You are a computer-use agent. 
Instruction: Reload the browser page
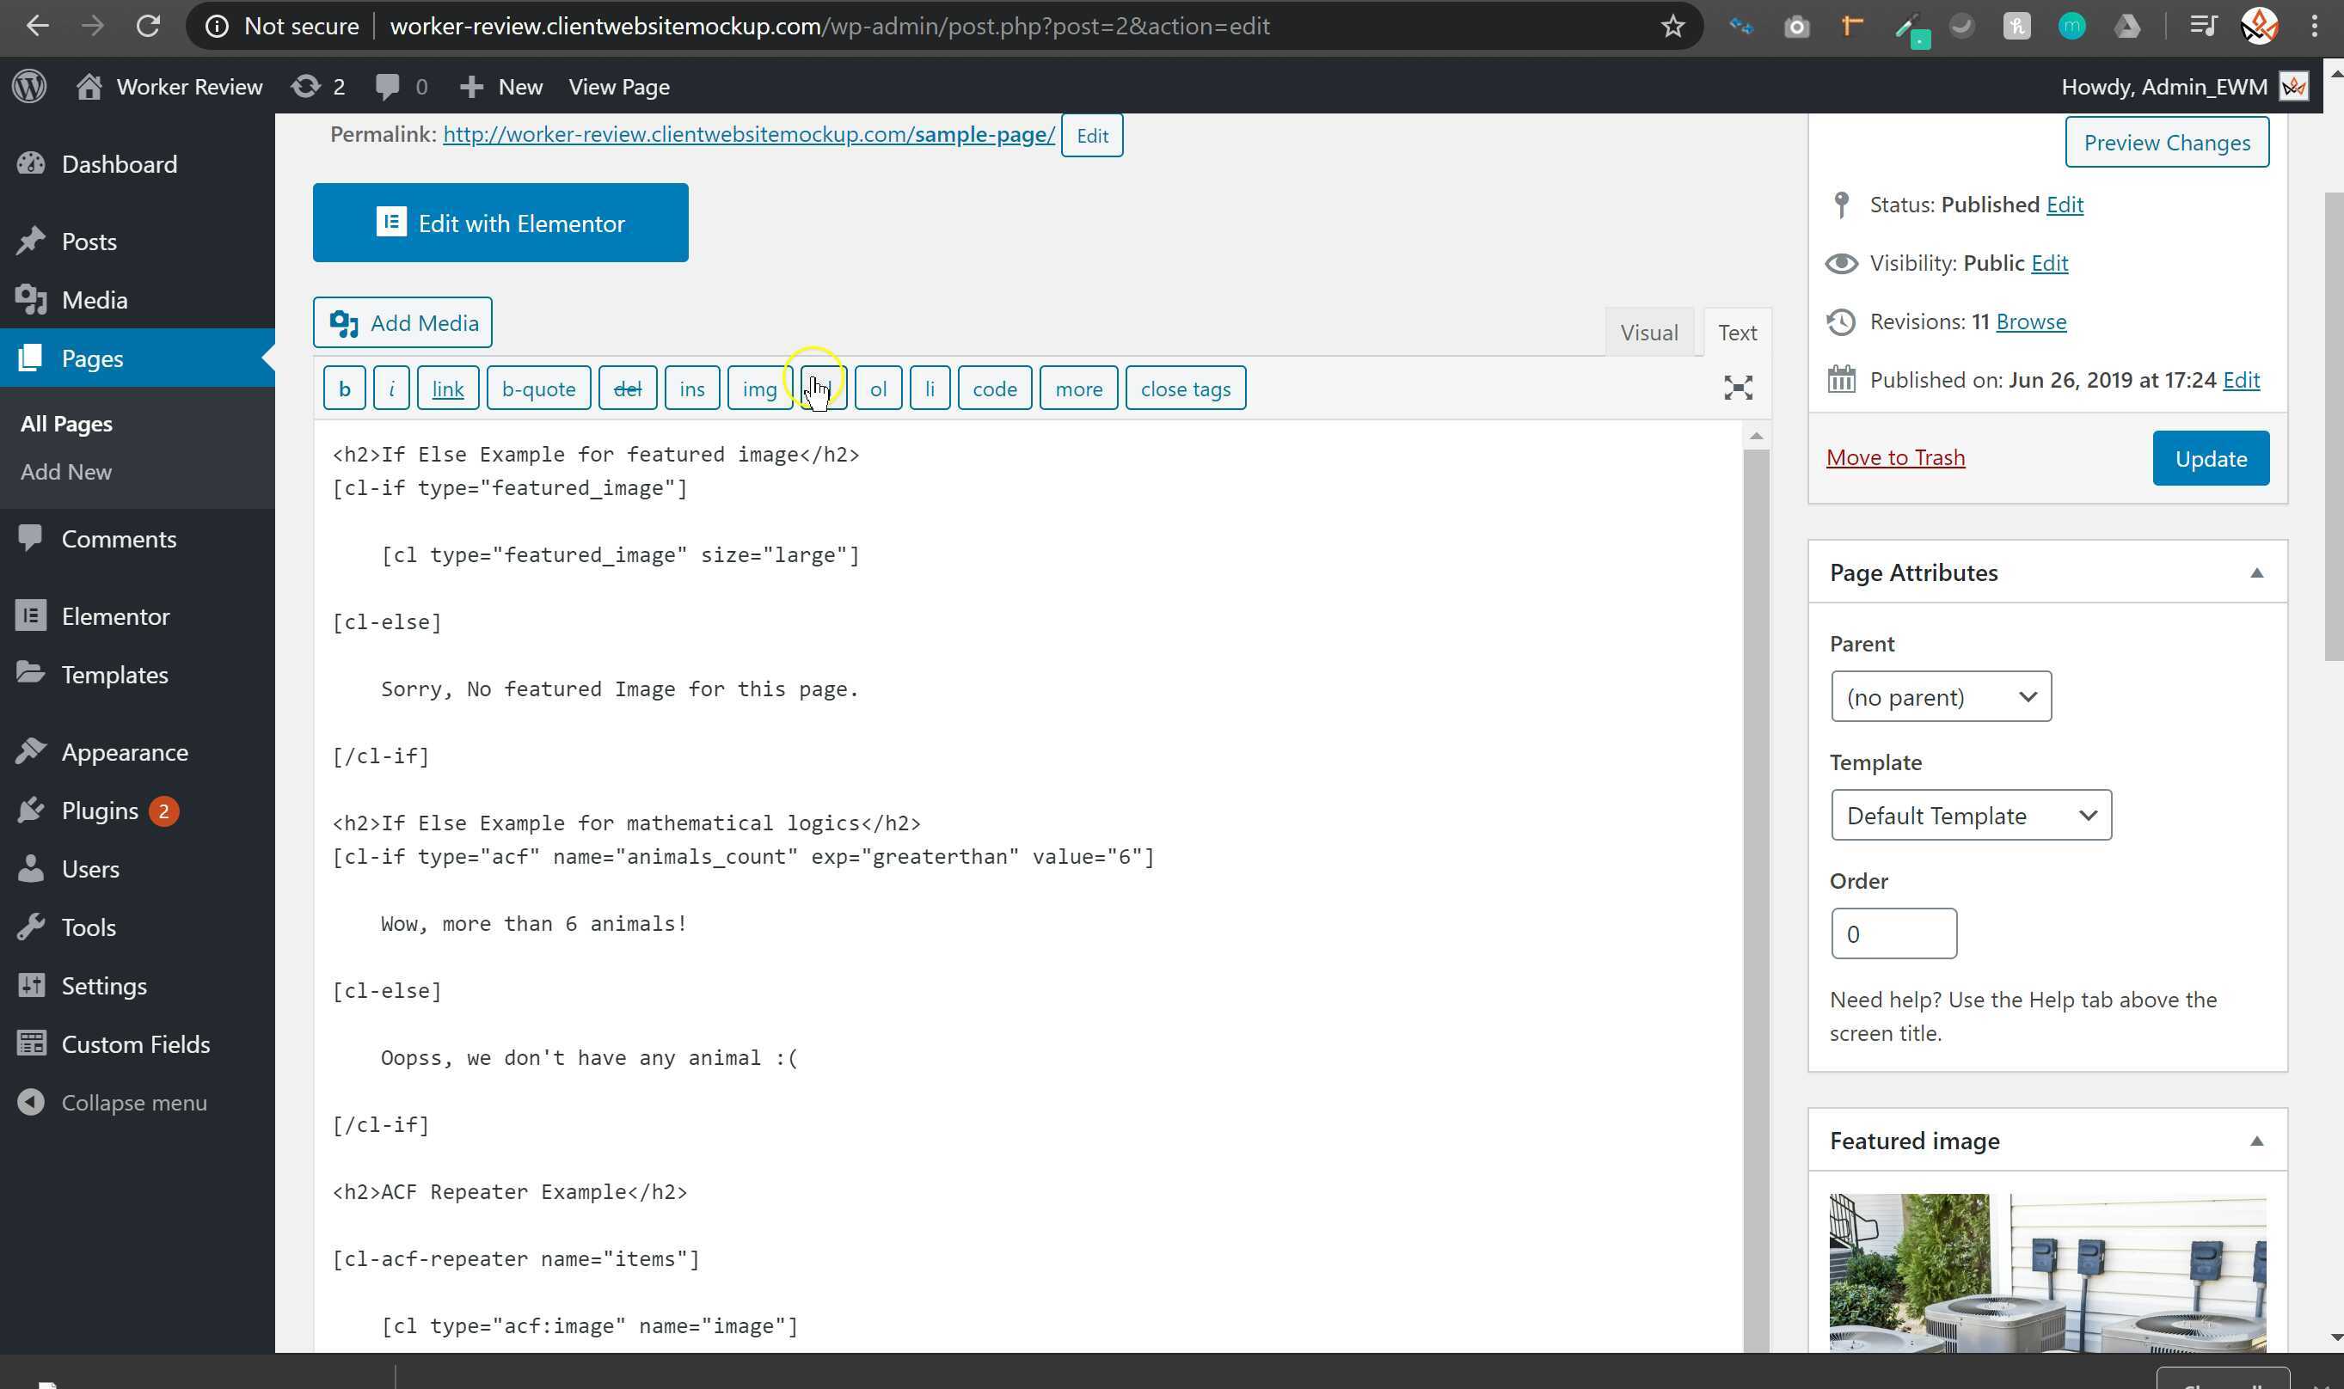pos(148,26)
